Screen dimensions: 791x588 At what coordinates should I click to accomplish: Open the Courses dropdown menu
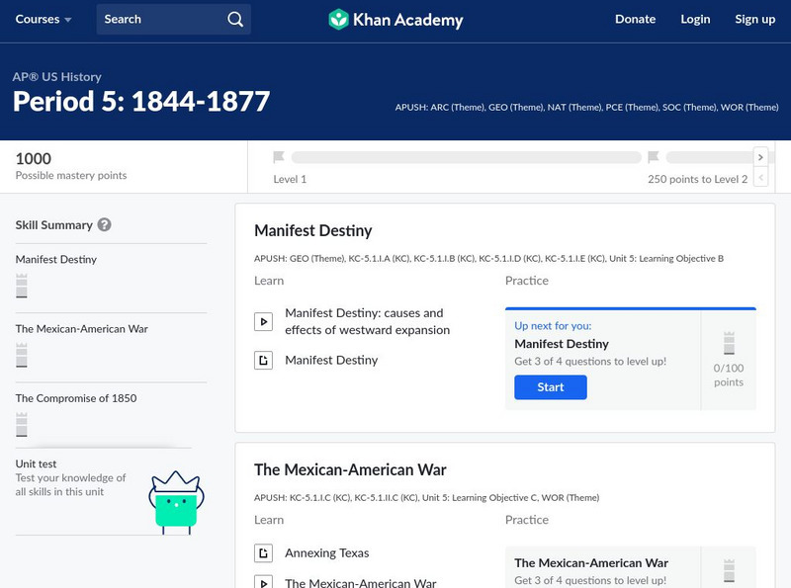pos(44,19)
